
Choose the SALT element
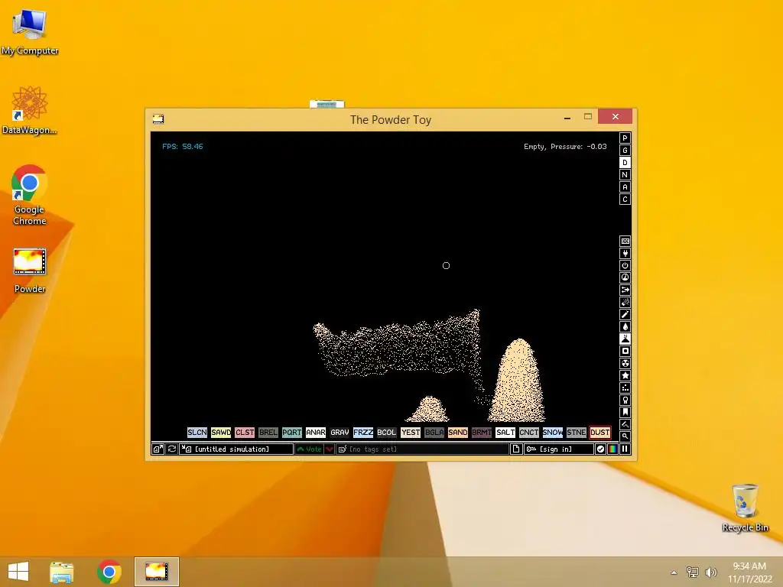click(x=505, y=433)
